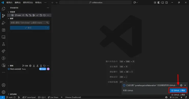Click the notifications bell in status bar

[186, 97]
